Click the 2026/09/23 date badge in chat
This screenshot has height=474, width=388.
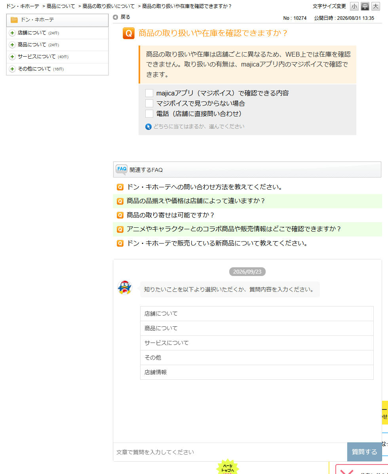click(x=247, y=272)
